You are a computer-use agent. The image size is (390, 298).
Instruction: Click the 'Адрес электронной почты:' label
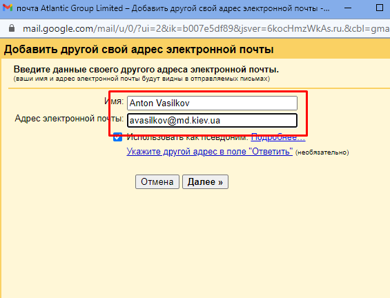coord(69,119)
